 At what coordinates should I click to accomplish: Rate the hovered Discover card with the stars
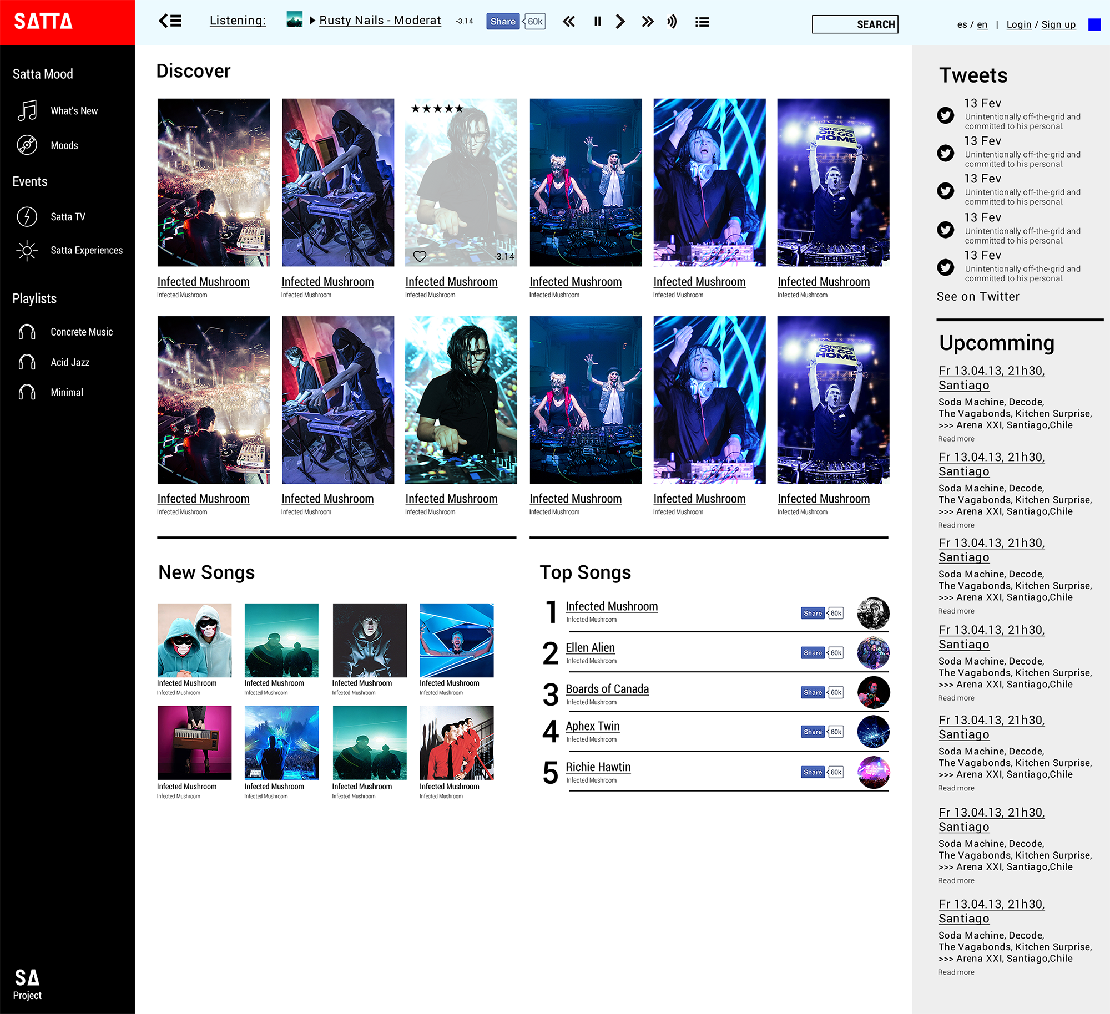(437, 108)
